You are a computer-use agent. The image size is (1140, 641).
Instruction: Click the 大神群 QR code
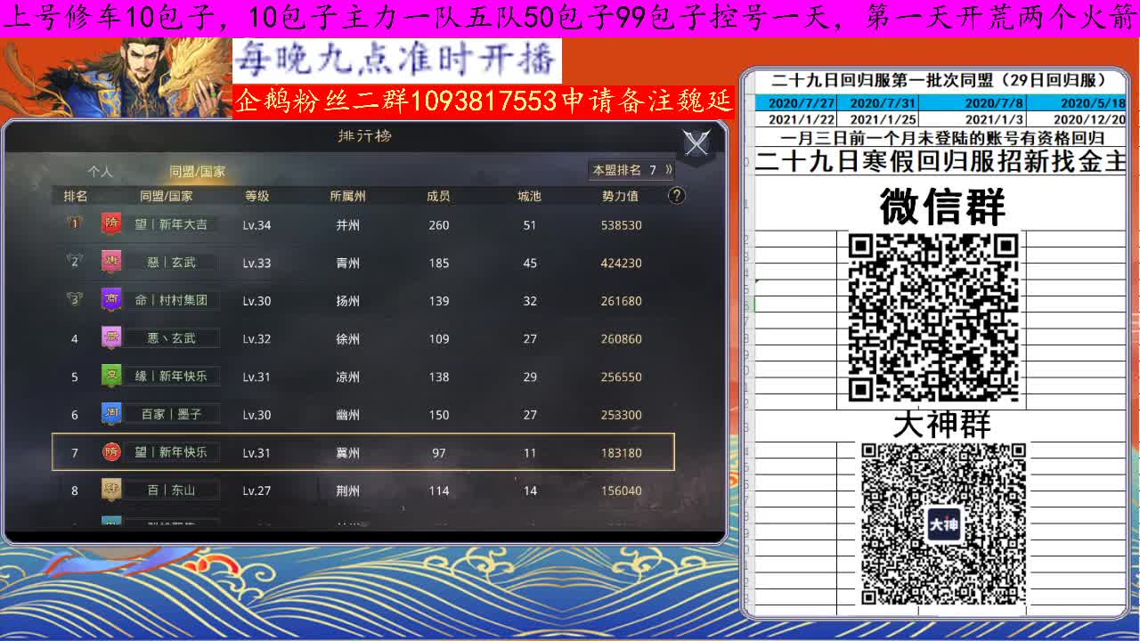pyautogui.click(x=944, y=524)
